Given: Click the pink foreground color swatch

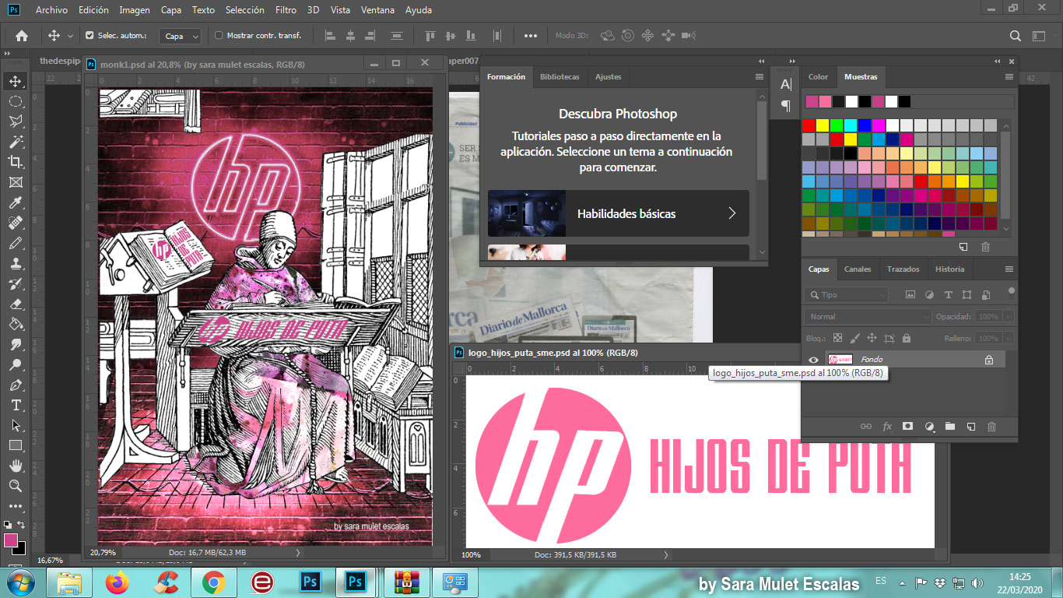Looking at the screenshot, I should click(x=11, y=540).
